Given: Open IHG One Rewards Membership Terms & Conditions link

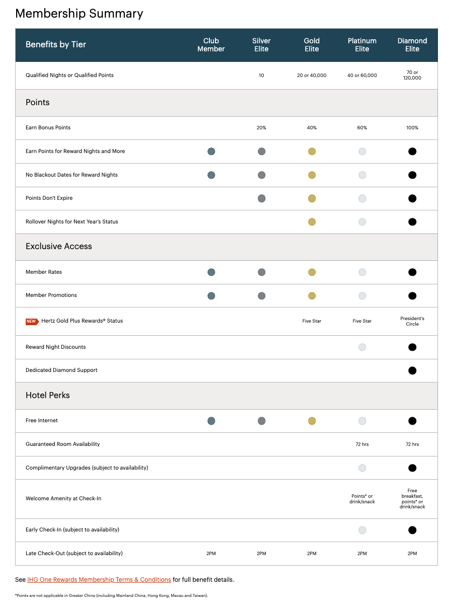Looking at the screenshot, I should tap(99, 580).
